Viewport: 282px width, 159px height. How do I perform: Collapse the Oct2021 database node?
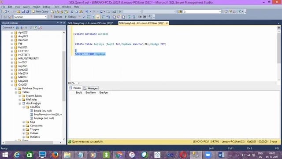12,85
